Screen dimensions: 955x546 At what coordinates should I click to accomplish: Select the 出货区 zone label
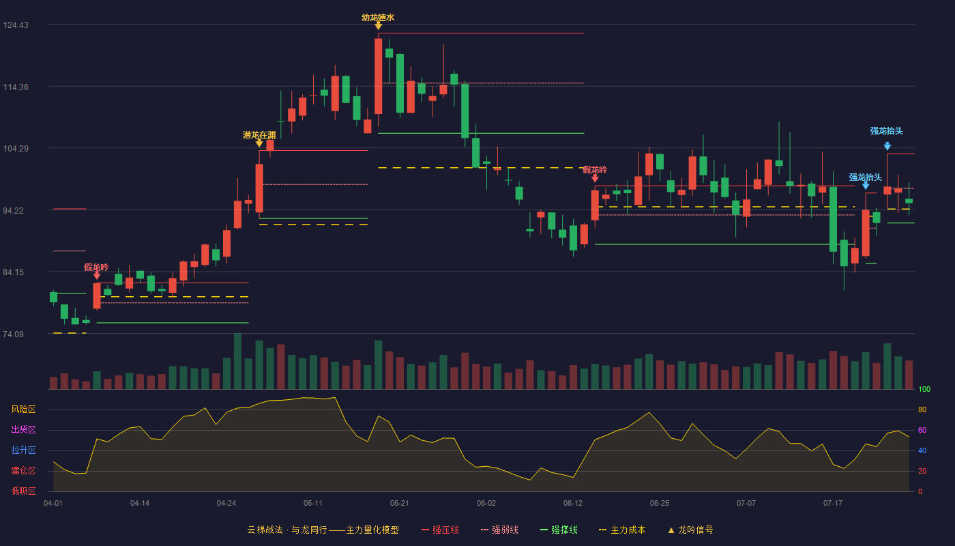[x=23, y=430]
